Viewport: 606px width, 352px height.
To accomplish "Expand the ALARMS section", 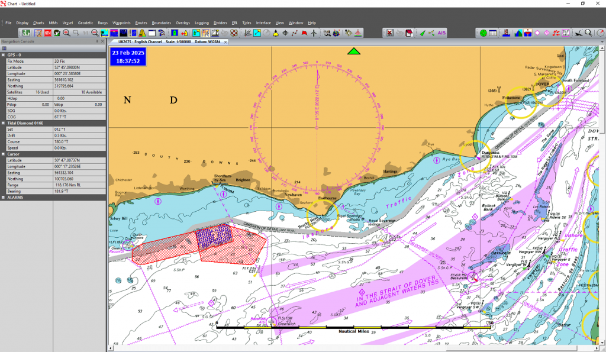I will click(4, 197).
